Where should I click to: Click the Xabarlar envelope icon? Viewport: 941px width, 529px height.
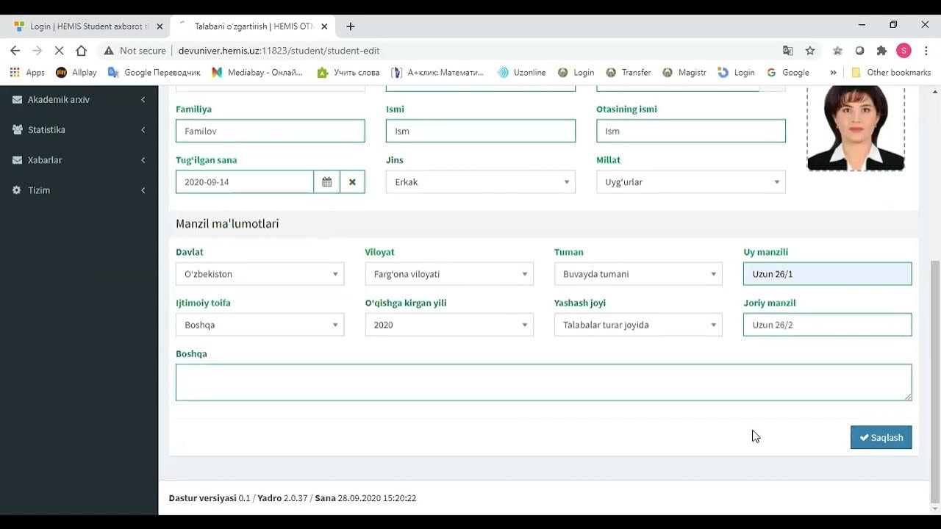click(17, 159)
